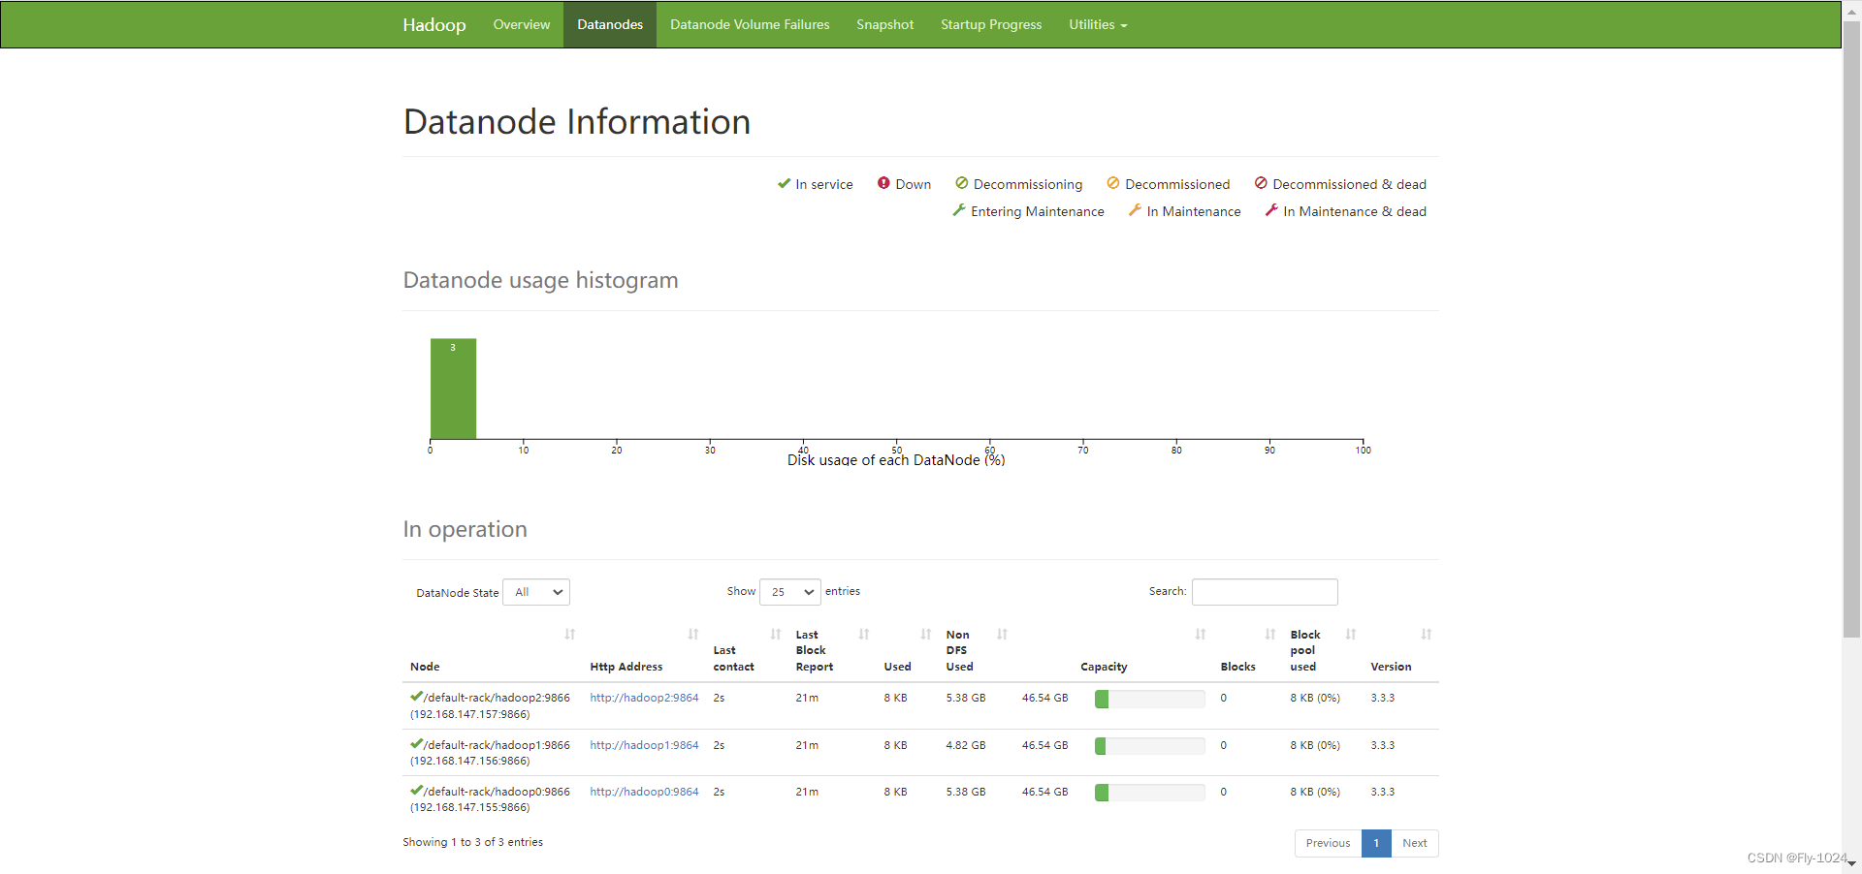Click the Next page button
Image resolution: width=1862 pixels, height=874 pixels.
[1415, 843]
